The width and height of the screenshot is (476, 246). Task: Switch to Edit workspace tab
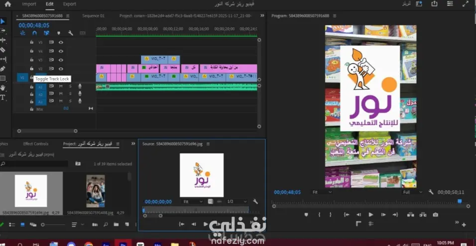tap(49, 4)
